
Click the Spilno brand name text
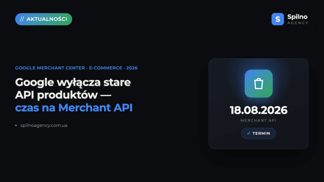tap(297, 17)
